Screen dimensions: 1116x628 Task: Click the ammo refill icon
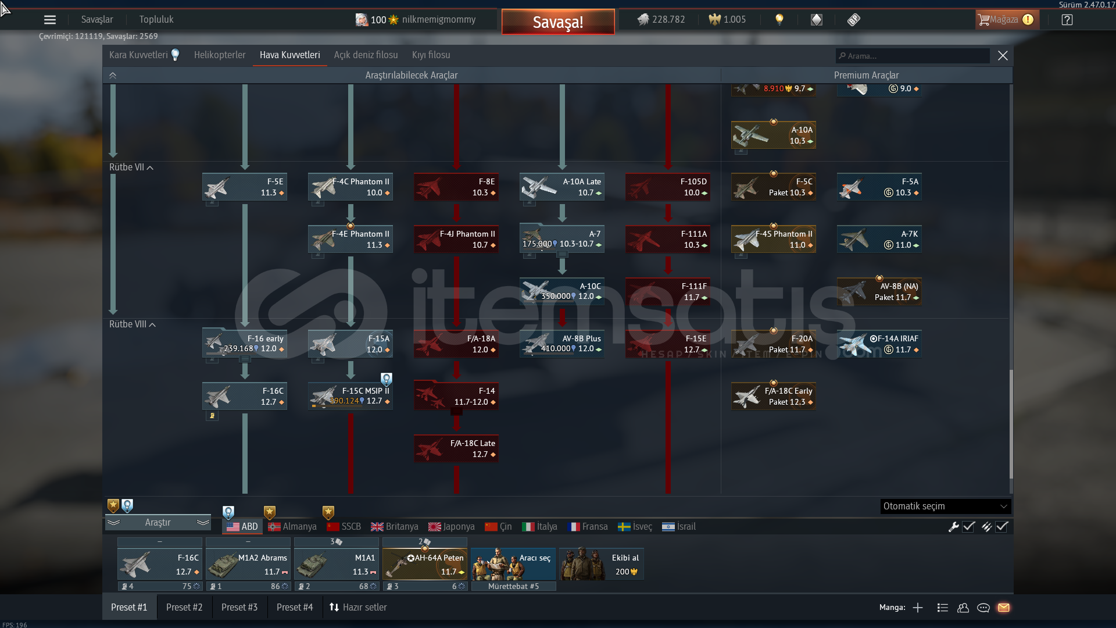click(986, 527)
